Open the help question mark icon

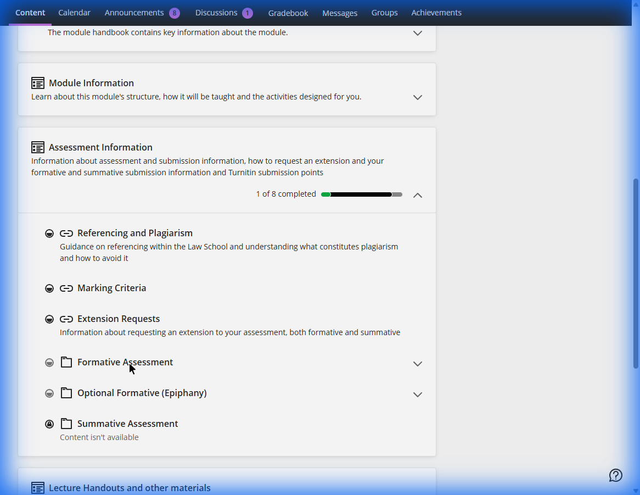pos(615,475)
